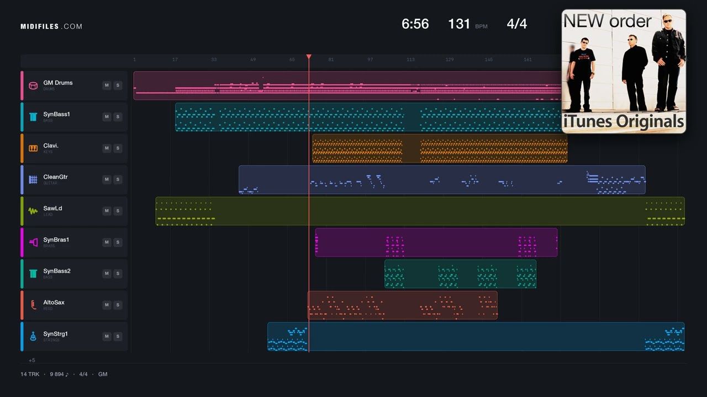Click the CleanGtr lavender clip region
The image size is (707, 397).
click(442, 180)
